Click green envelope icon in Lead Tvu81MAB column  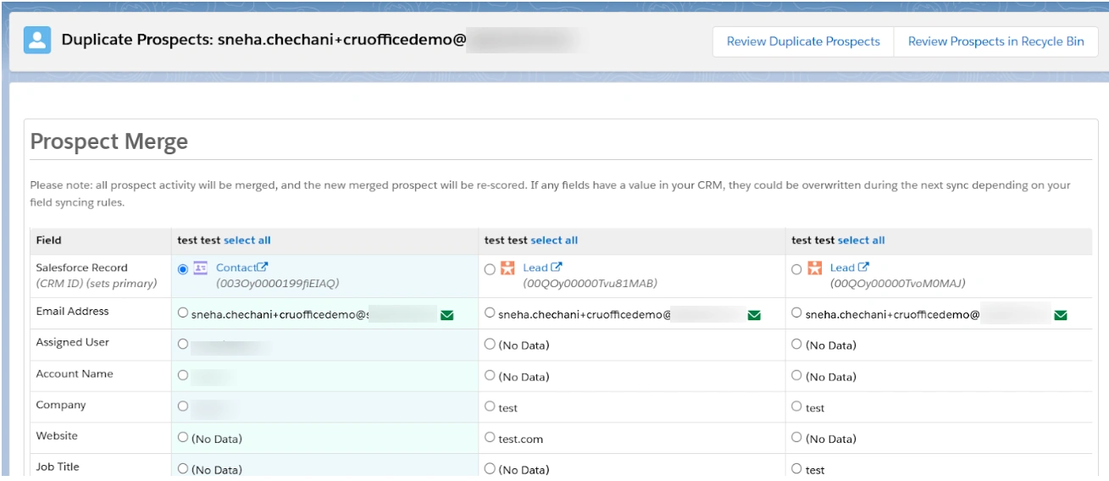[754, 316]
